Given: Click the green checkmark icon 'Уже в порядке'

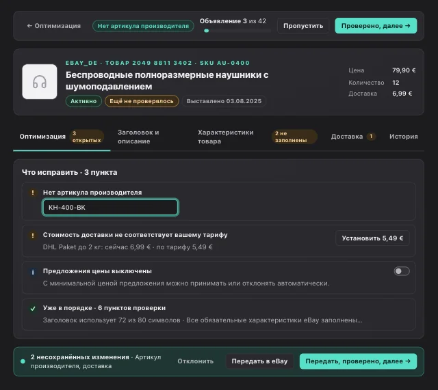Looking at the screenshot, I should click(x=33, y=309).
